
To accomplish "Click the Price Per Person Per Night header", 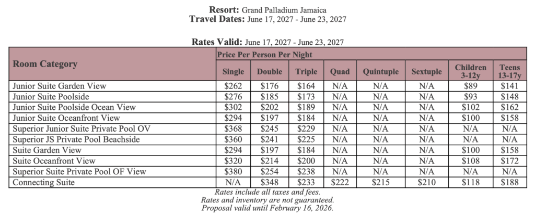I will 264,54.
